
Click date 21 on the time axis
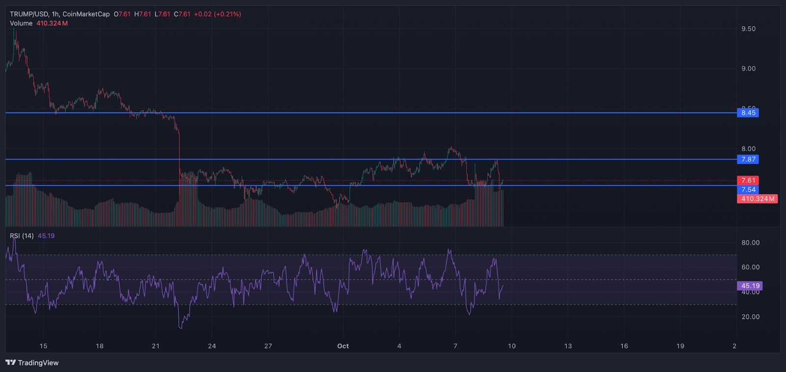156,346
